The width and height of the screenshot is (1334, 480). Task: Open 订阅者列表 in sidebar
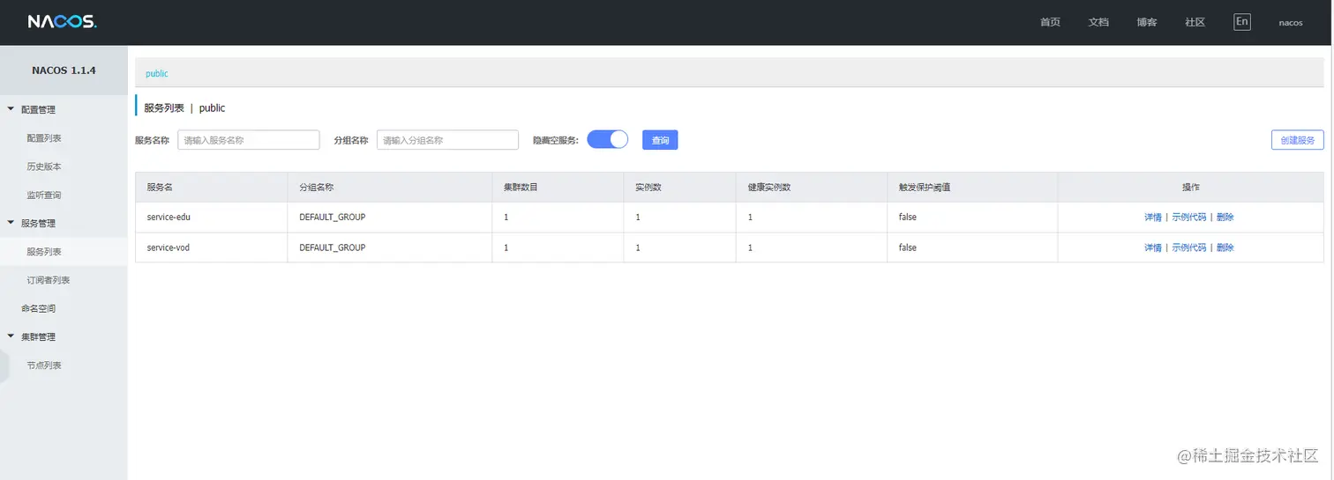point(49,280)
